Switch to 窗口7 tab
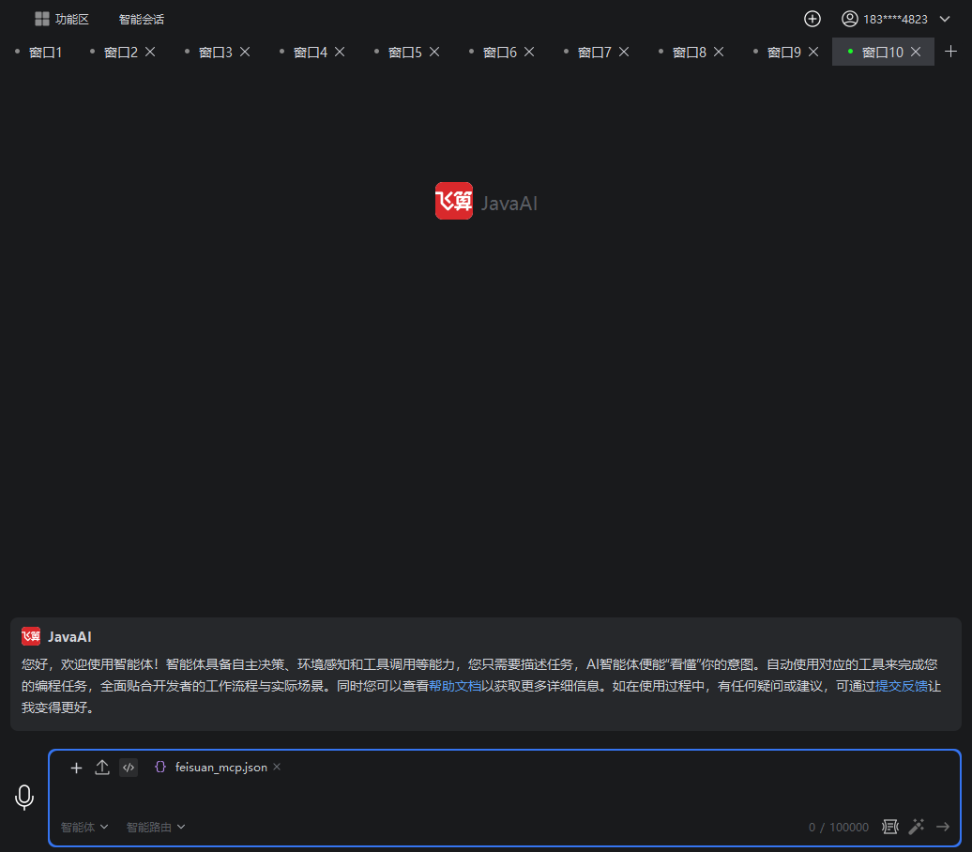The image size is (972, 852). tap(595, 53)
